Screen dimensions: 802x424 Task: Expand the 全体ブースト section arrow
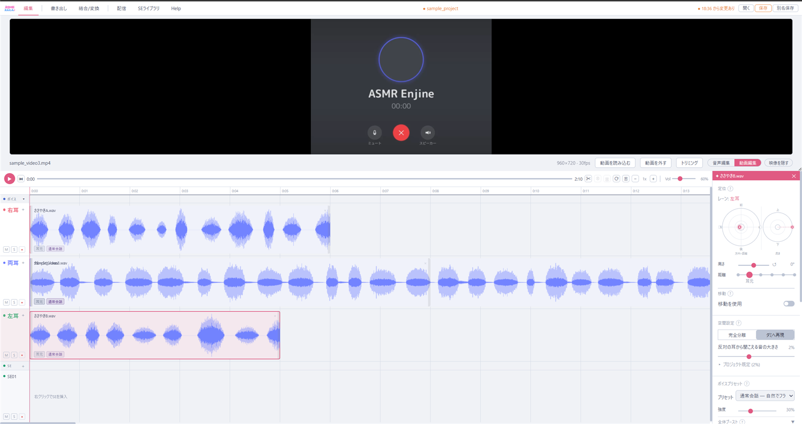[792, 422]
